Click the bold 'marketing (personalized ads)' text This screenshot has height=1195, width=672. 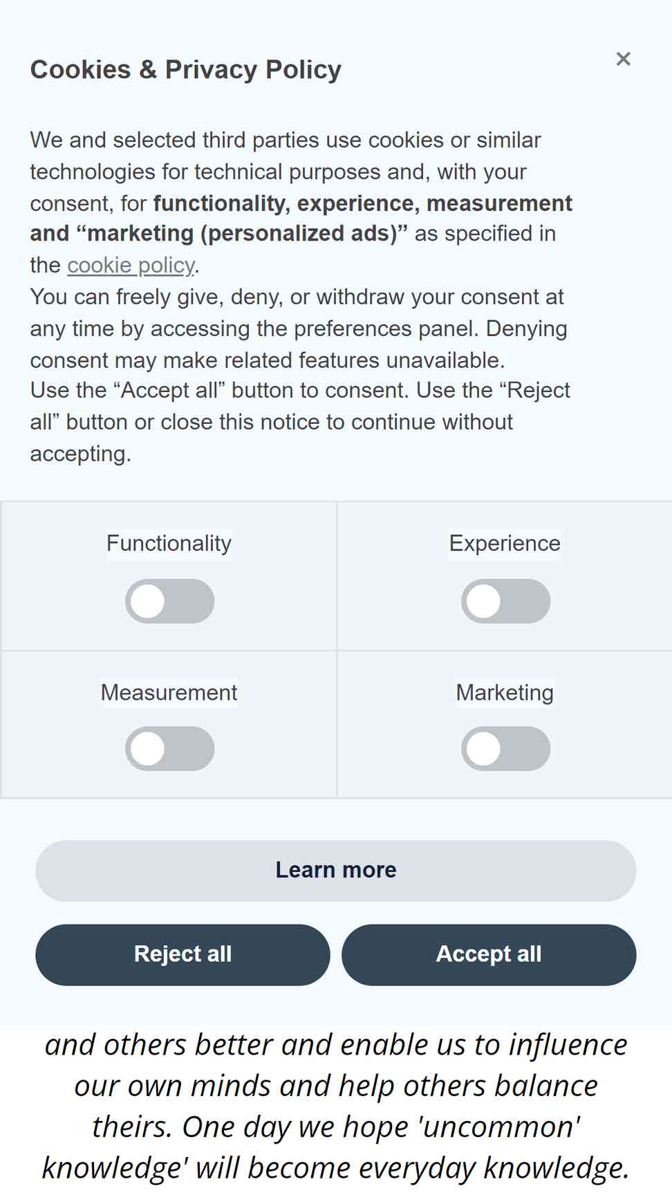coord(241,234)
